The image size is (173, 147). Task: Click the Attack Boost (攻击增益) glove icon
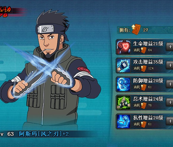pyautogui.click(x=123, y=66)
